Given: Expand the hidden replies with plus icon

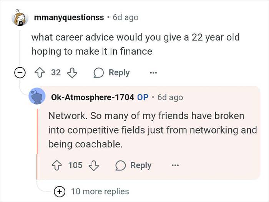Looking at the screenshot, I should click(59, 192).
